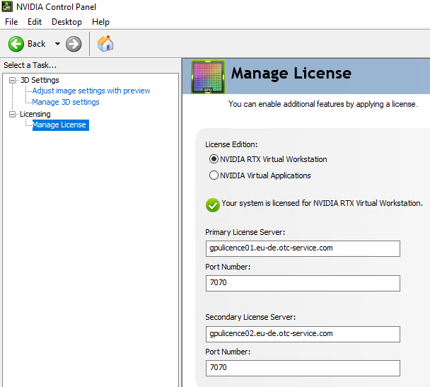Click the secondary server Port Number field
This screenshot has width=430, height=387.
click(x=303, y=368)
